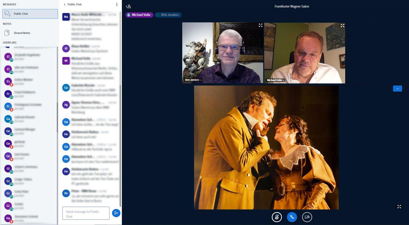Click the Shared Notes document icon
Screen dimensions: 409x225
(7, 33)
